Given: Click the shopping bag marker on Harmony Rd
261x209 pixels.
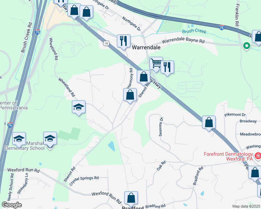Looking at the screenshot, I should click(x=130, y=95).
